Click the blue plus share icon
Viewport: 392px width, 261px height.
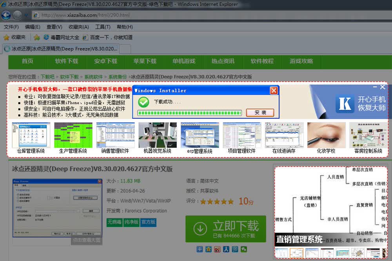click(x=200, y=249)
